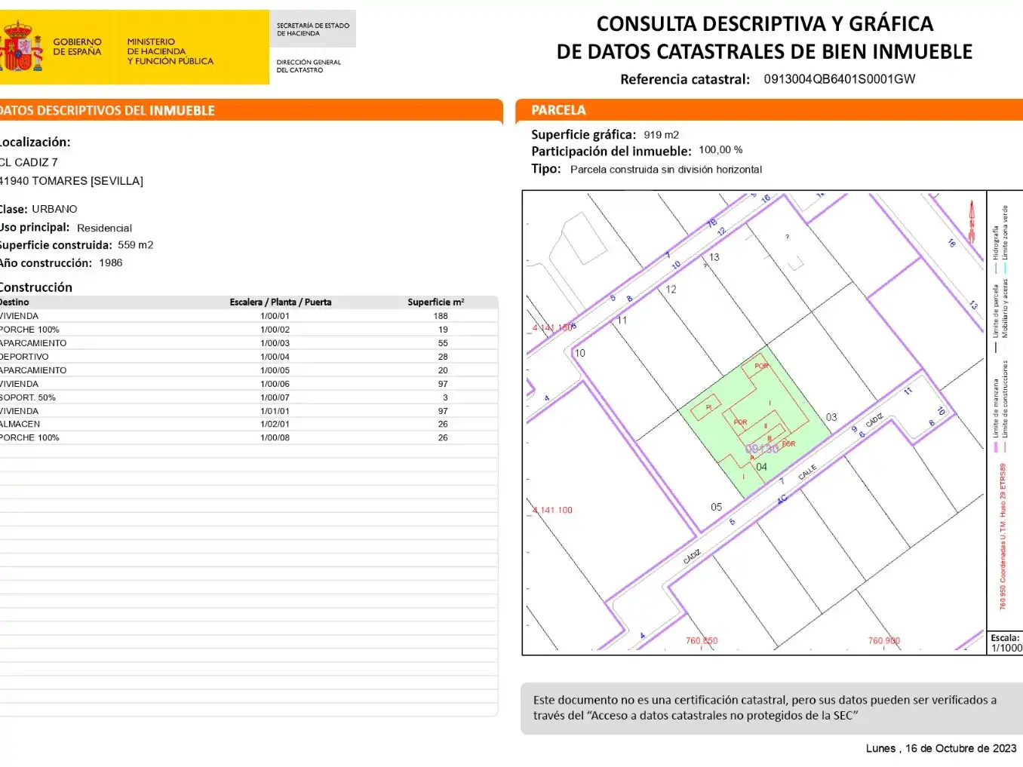
Task: Select the area value "188"
Action: click(441, 316)
